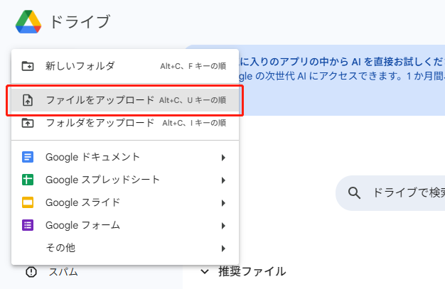Click the file upload icon
Screen dimensions: 445x289
pos(28,100)
